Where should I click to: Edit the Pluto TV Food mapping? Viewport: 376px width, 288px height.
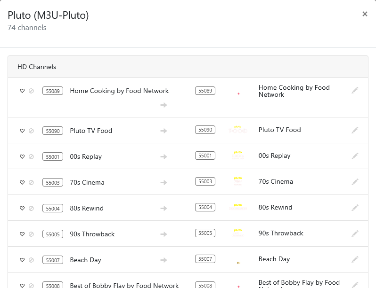[355, 130]
